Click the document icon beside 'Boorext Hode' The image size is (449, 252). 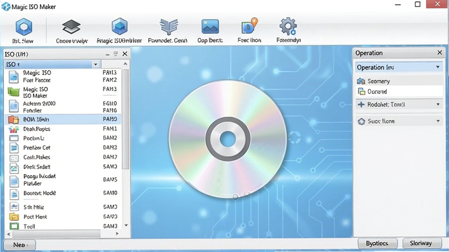pyautogui.click(x=13, y=194)
